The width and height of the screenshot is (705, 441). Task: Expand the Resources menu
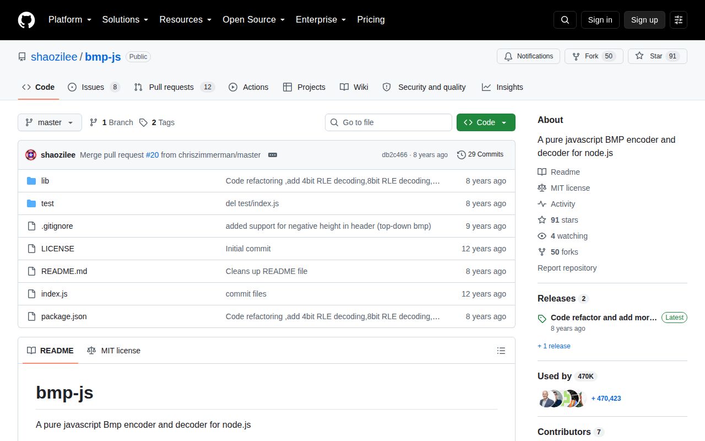point(186,19)
